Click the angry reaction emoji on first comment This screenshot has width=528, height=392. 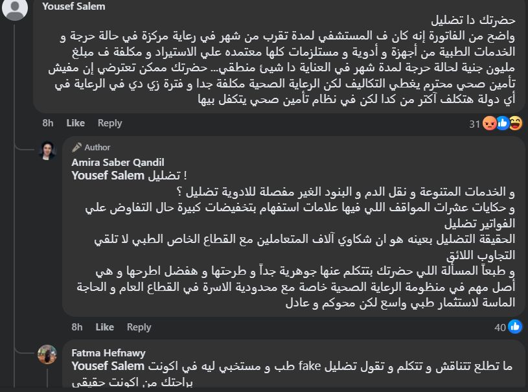tap(489, 122)
